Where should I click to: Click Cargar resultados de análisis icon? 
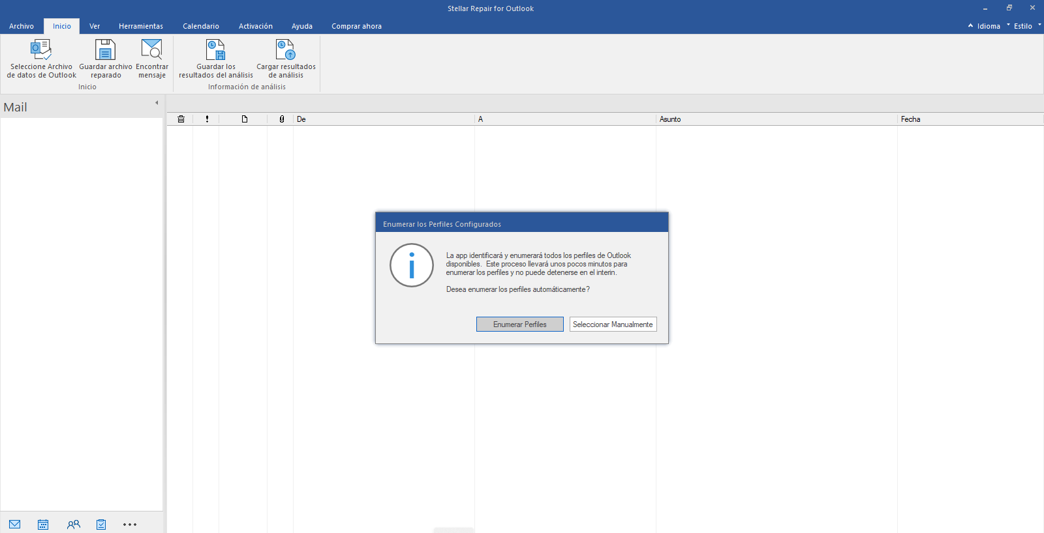point(286,50)
